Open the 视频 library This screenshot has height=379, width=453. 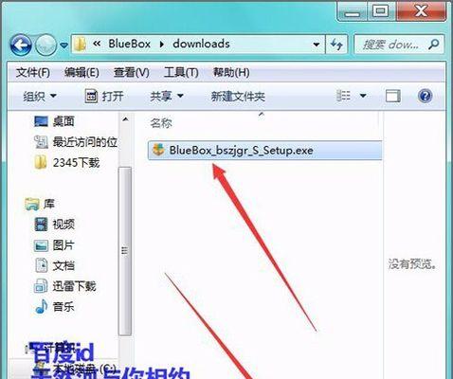click(54, 225)
